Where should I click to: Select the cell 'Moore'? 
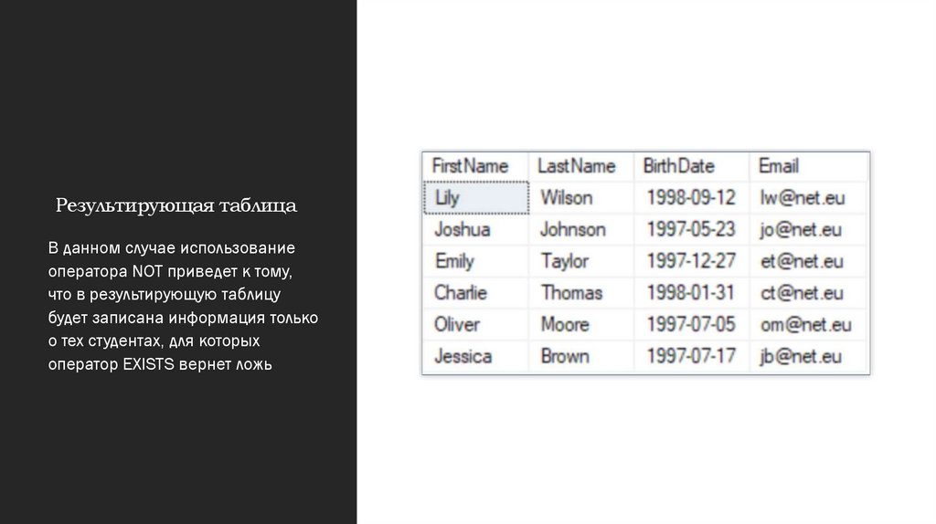[580, 324]
